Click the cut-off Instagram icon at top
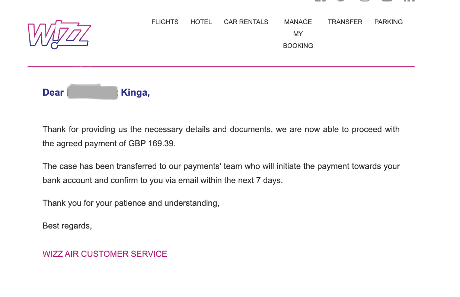The image size is (460, 297). tap(365, 1)
